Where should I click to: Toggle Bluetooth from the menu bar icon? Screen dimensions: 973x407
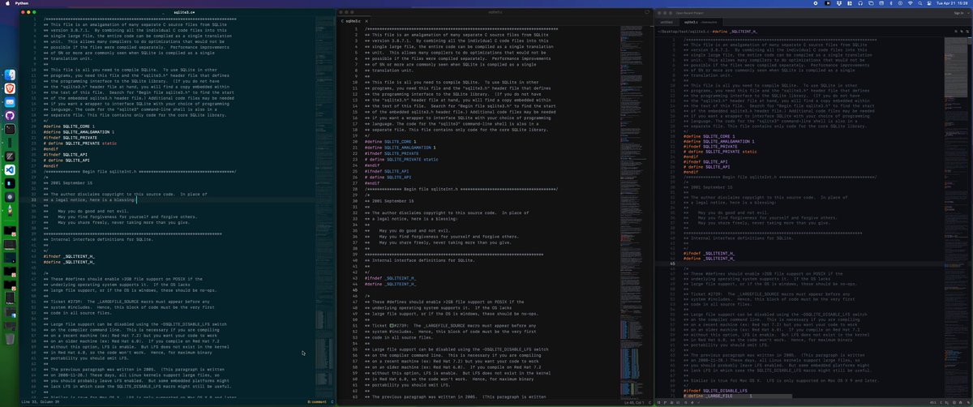(x=890, y=3)
